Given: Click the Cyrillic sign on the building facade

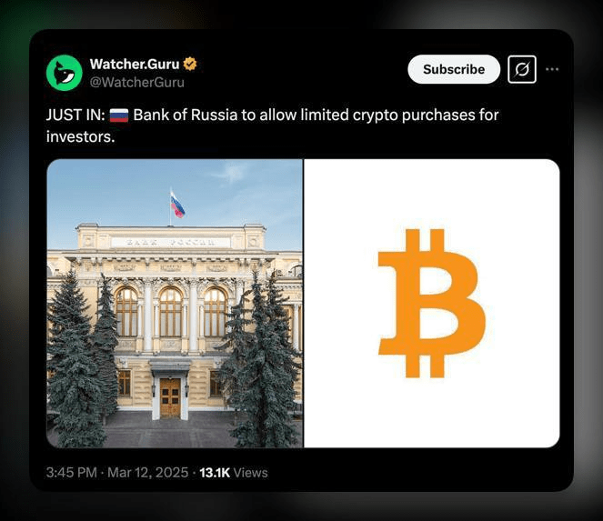Looking at the screenshot, I should tap(171, 243).
